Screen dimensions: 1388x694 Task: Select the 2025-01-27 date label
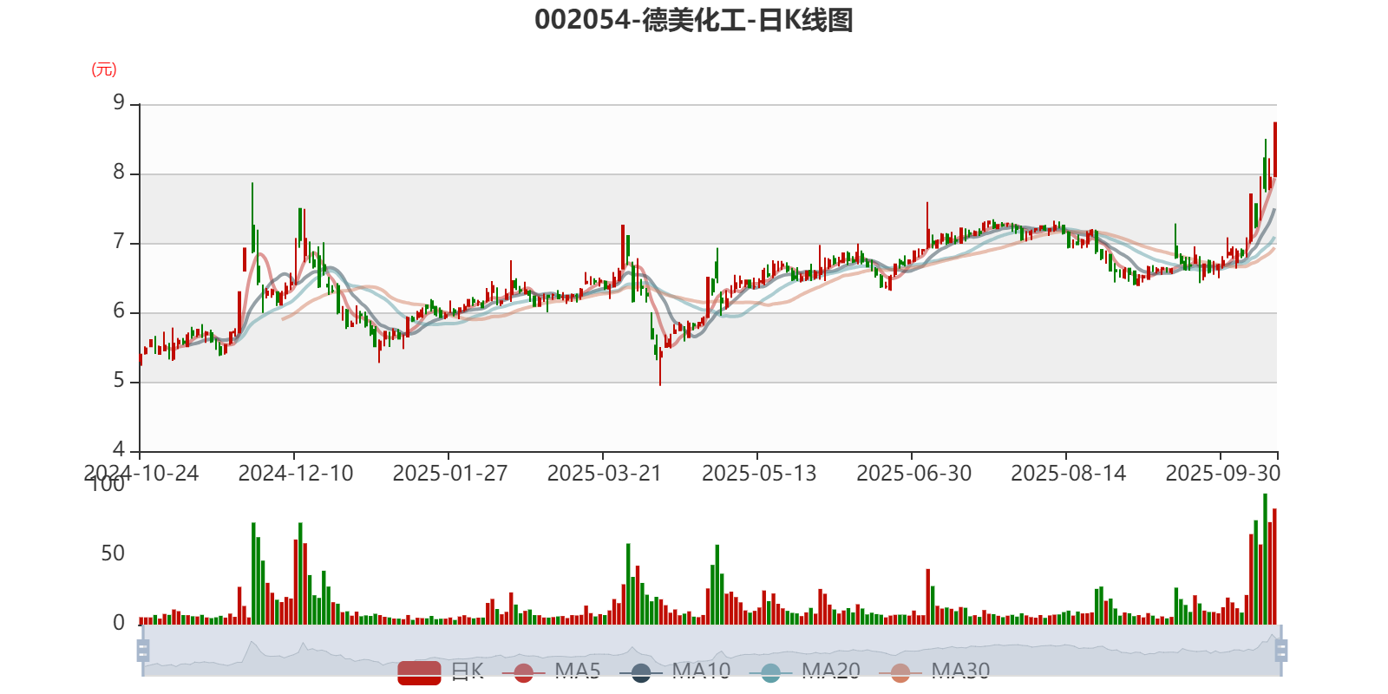click(x=450, y=474)
